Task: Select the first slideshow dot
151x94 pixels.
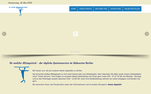Action: pos(72,52)
